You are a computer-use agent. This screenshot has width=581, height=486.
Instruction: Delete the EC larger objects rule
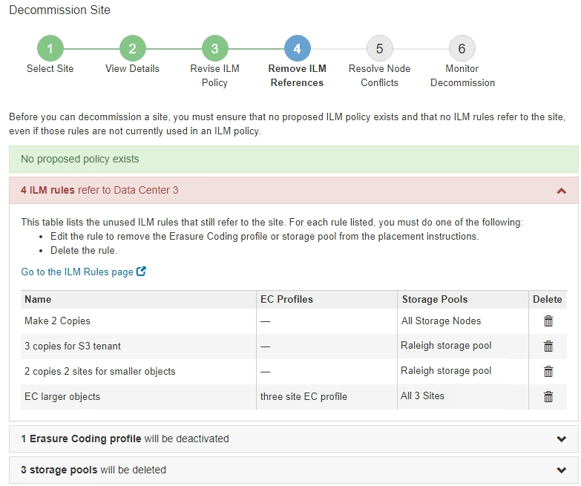pyautogui.click(x=548, y=397)
